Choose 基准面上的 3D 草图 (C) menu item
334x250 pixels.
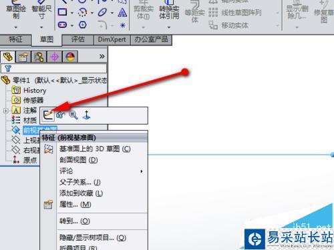[95, 149]
